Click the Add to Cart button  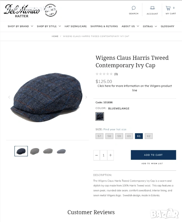(x=153, y=155)
